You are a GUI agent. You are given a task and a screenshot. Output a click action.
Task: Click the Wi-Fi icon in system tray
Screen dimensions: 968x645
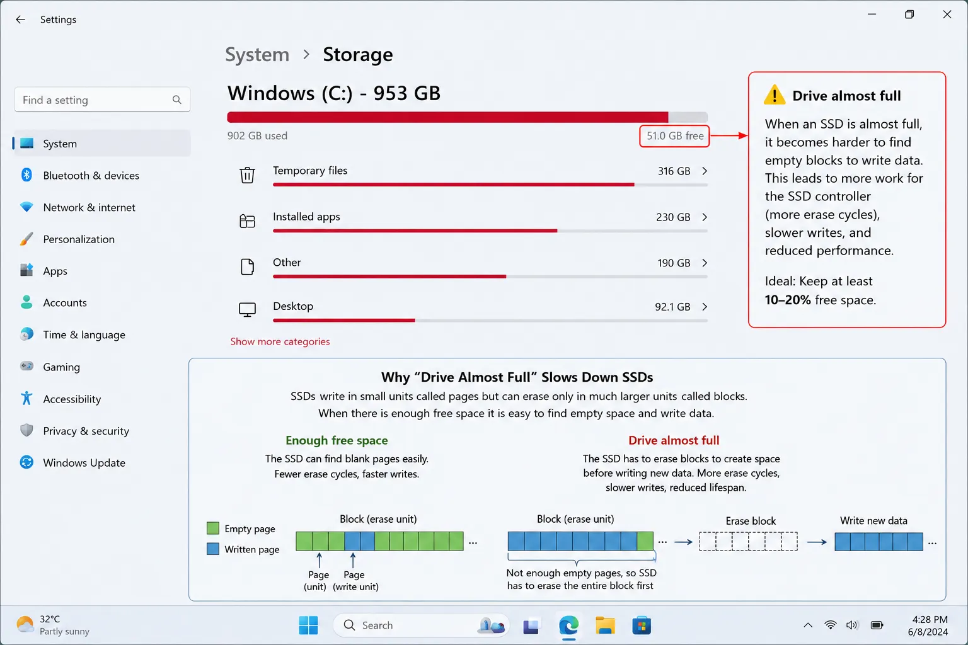(x=831, y=625)
